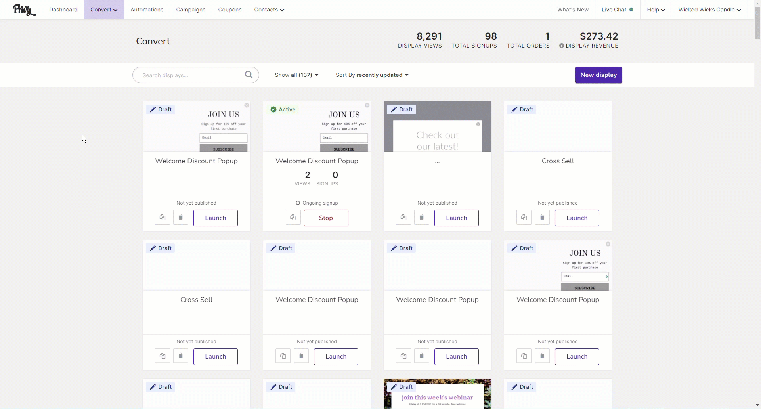Click the "Convert" page heading

click(153, 41)
